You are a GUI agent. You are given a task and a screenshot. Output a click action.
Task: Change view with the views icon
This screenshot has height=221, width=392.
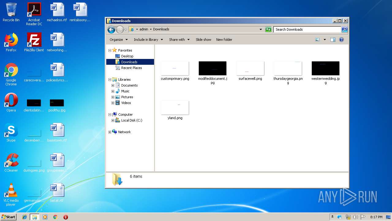317,40
